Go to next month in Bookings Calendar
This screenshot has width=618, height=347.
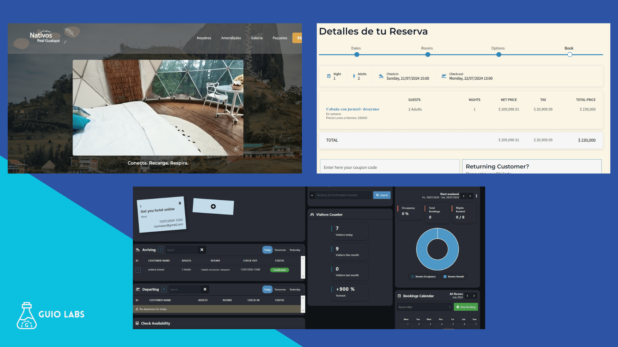[474, 296]
